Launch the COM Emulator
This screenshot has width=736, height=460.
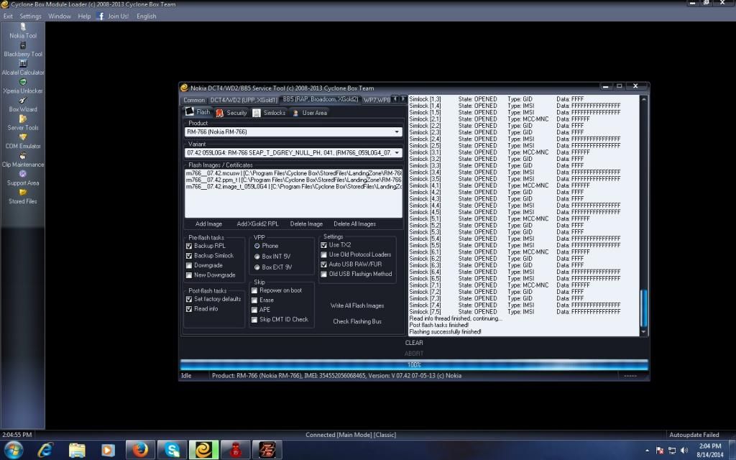(x=22, y=142)
